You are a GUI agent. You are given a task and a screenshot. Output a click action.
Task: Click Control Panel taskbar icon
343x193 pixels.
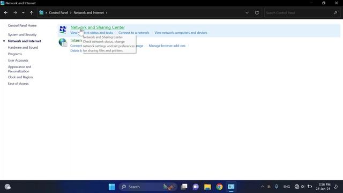click(231, 187)
